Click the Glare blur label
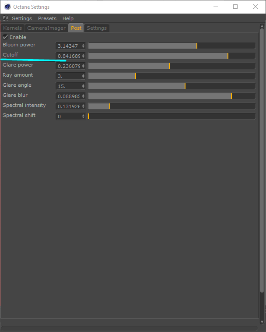This screenshot has width=266, height=332. 15,95
